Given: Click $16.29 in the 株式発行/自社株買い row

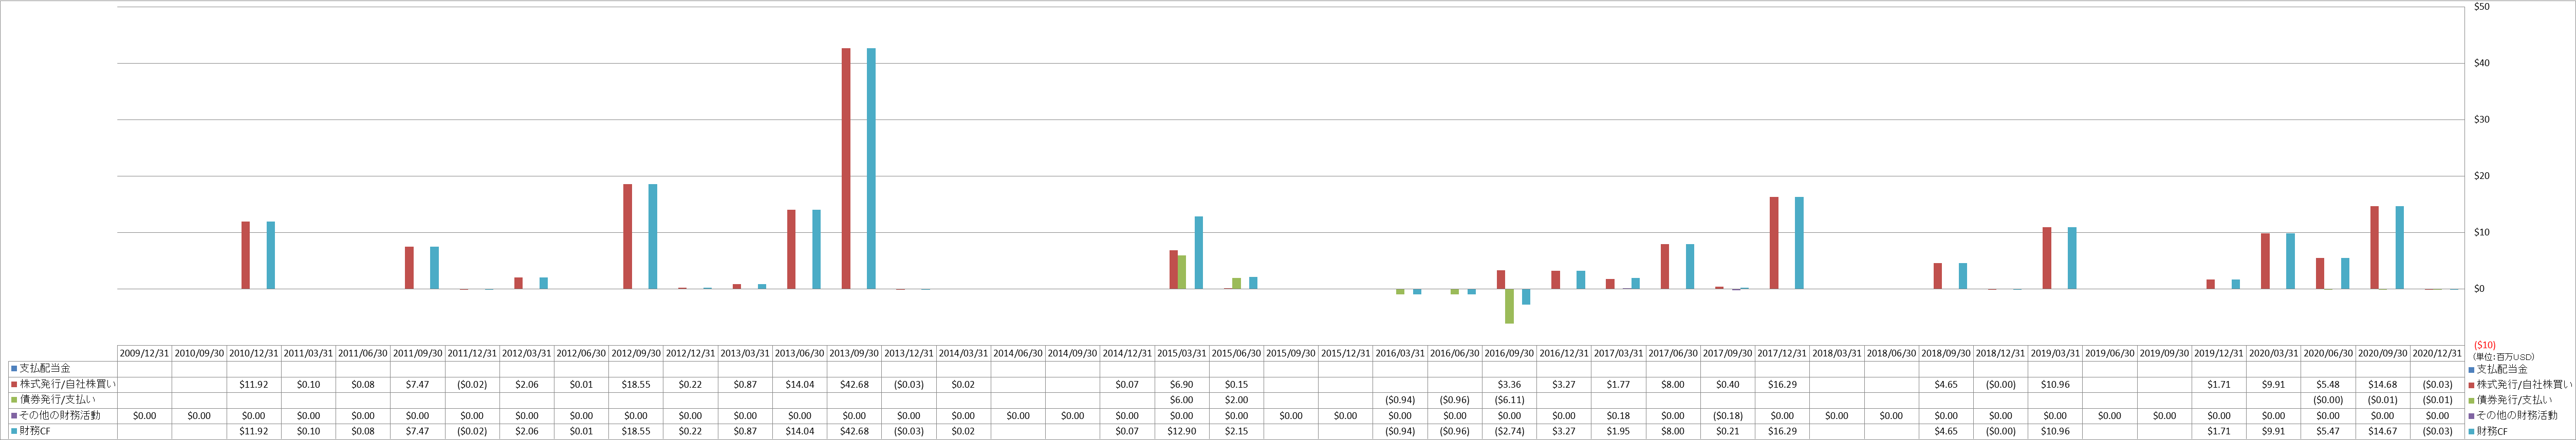Looking at the screenshot, I should [1782, 384].
